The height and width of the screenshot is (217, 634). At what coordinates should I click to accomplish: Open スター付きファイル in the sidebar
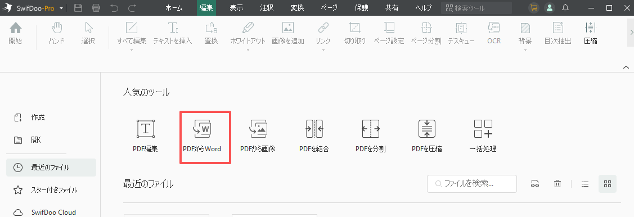tap(51, 190)
